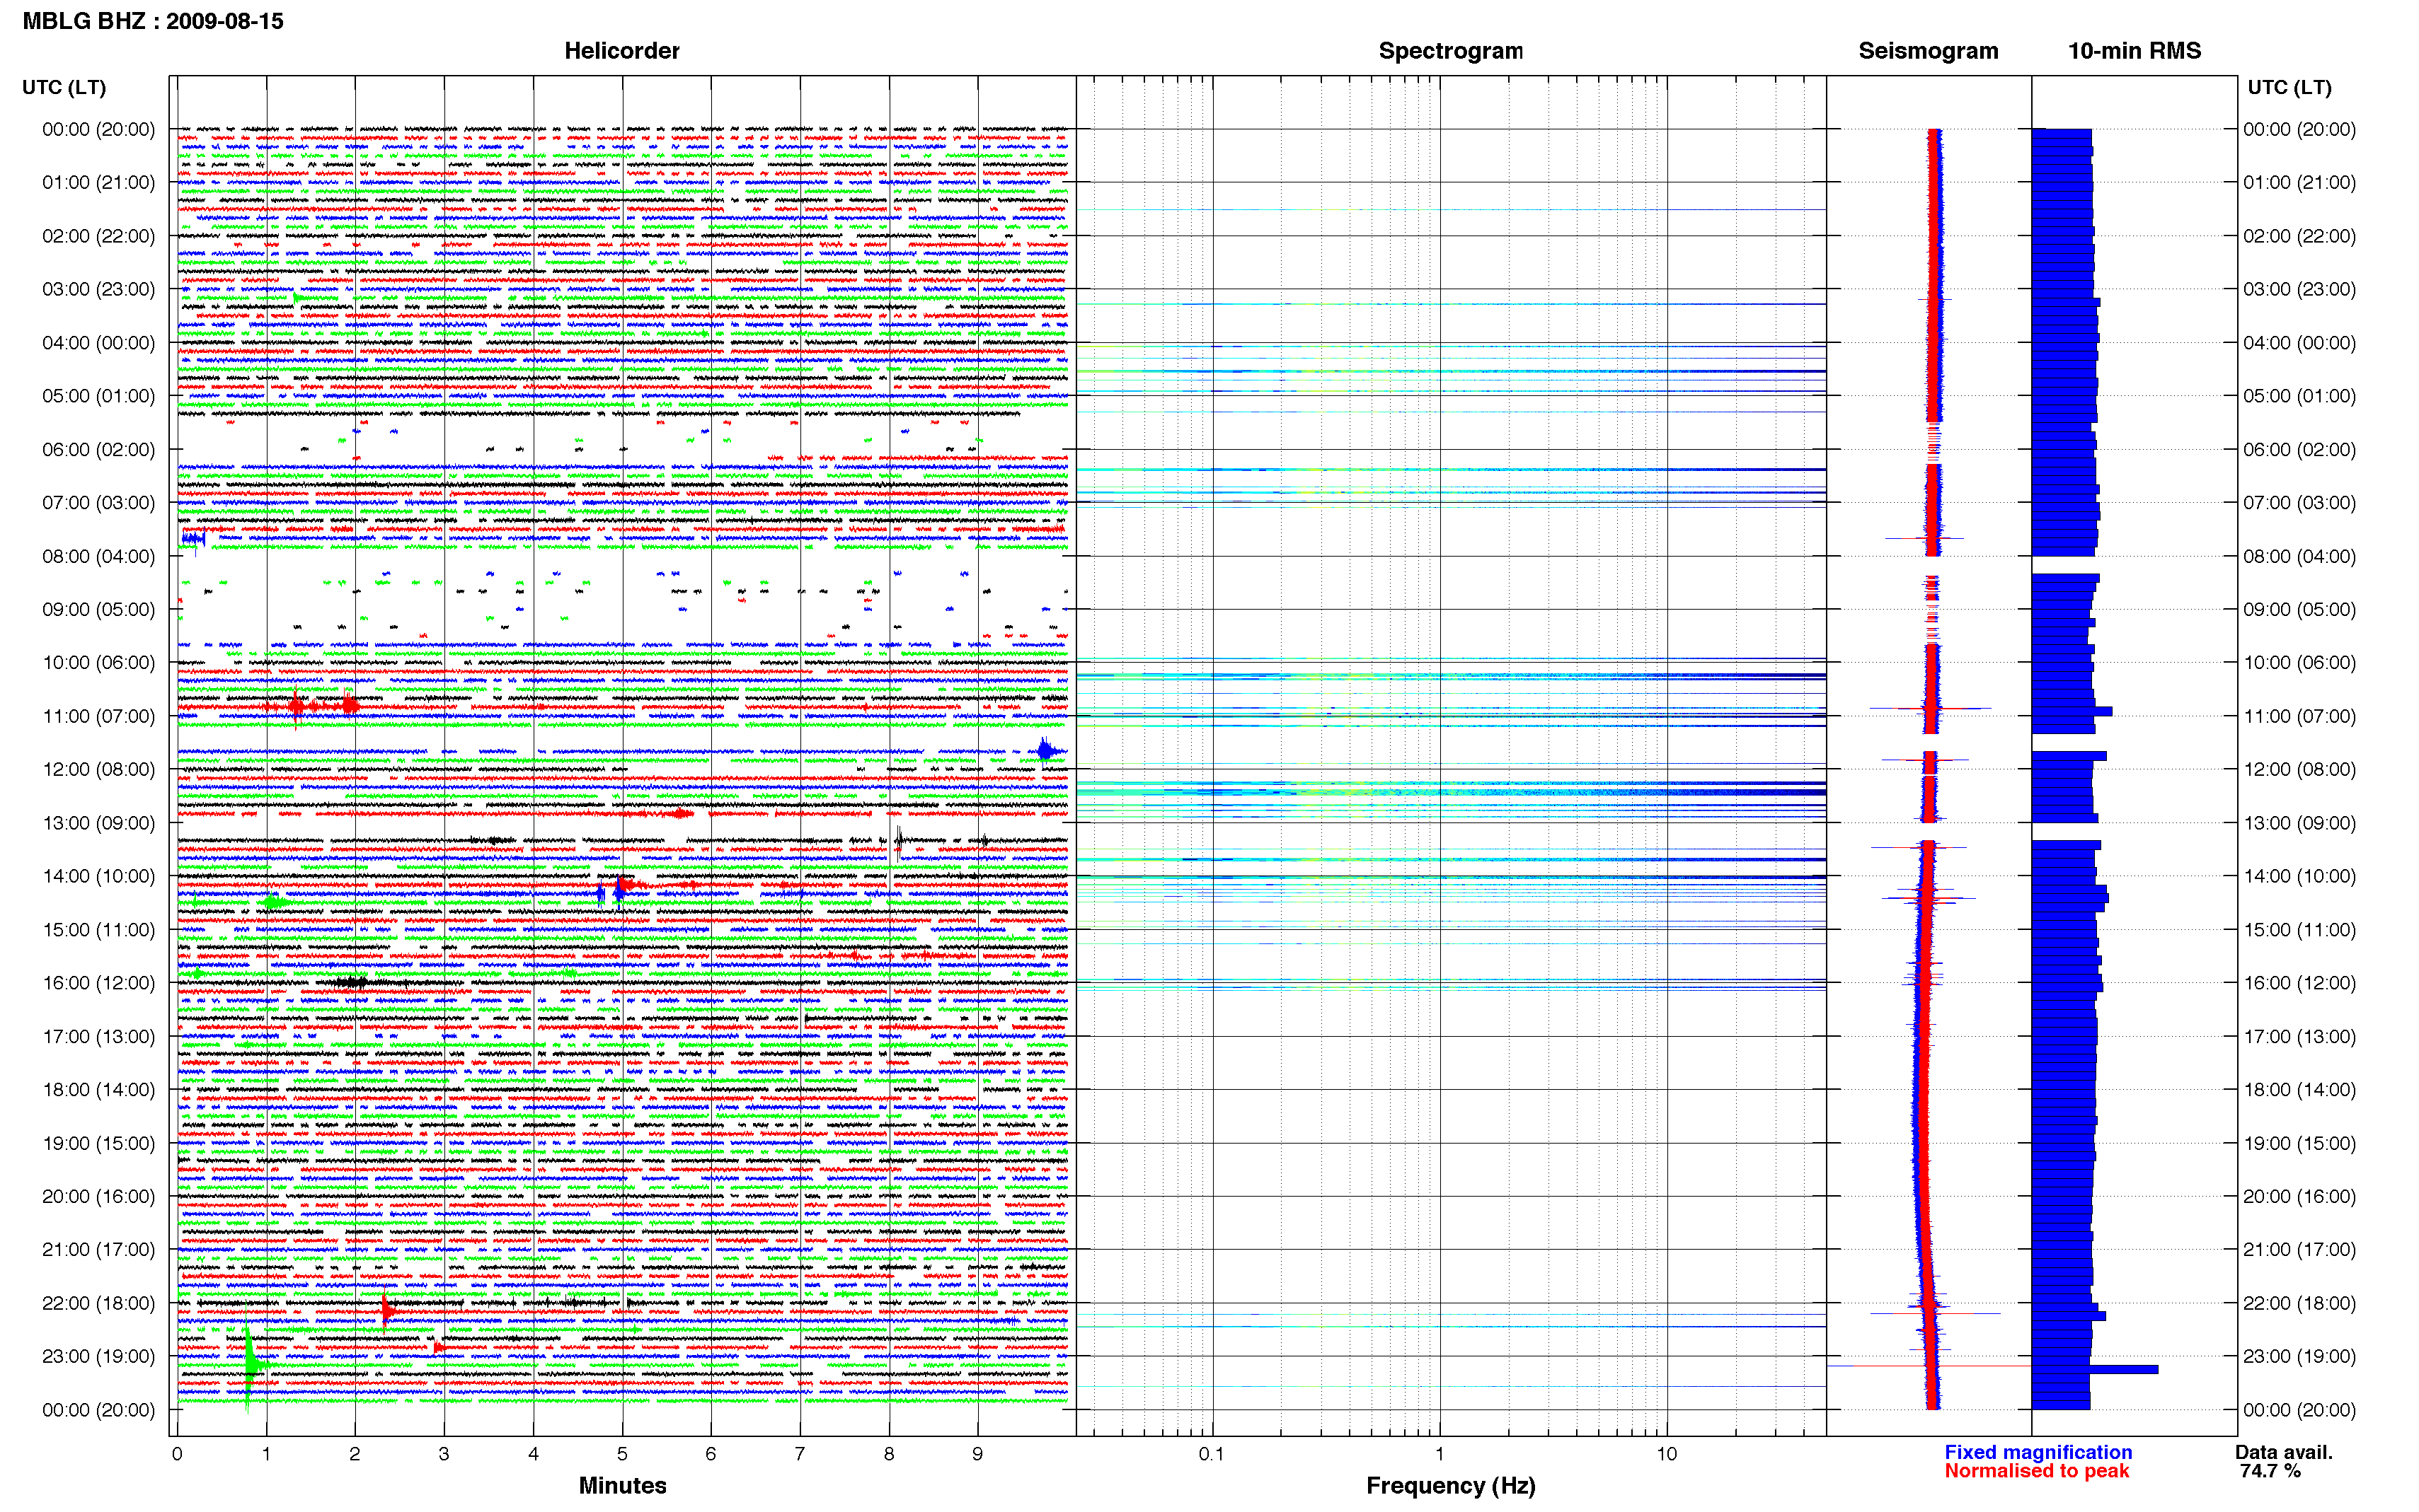Click the 'Fixed magnification' legend text
Screen dimensions: 2419x1512
(x=2038, y=1452)
